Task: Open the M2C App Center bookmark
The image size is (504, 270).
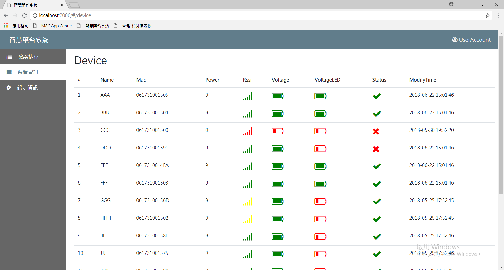Action: point(53,26)
